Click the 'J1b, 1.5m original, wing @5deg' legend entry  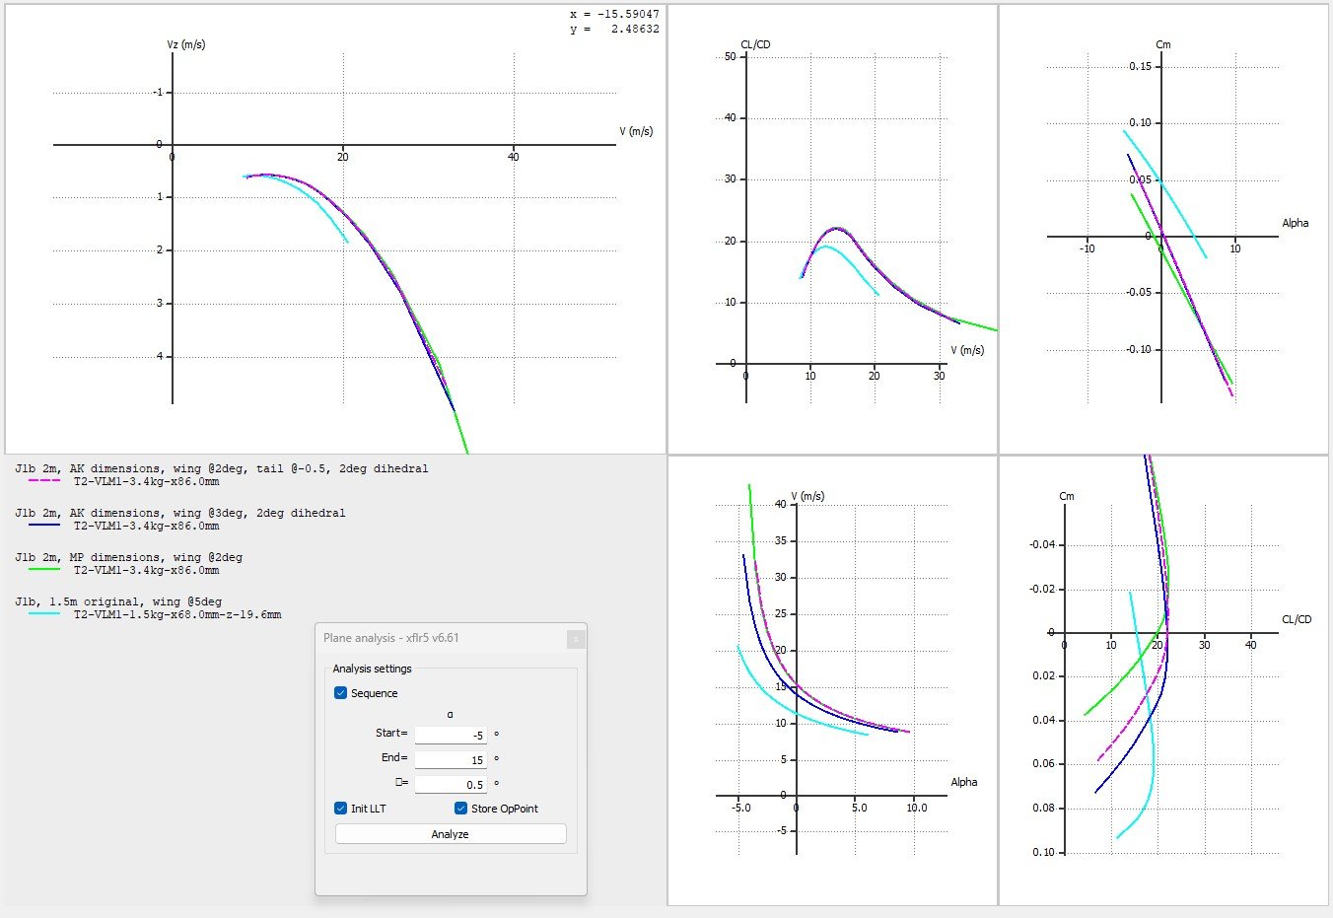coord(118,601)
